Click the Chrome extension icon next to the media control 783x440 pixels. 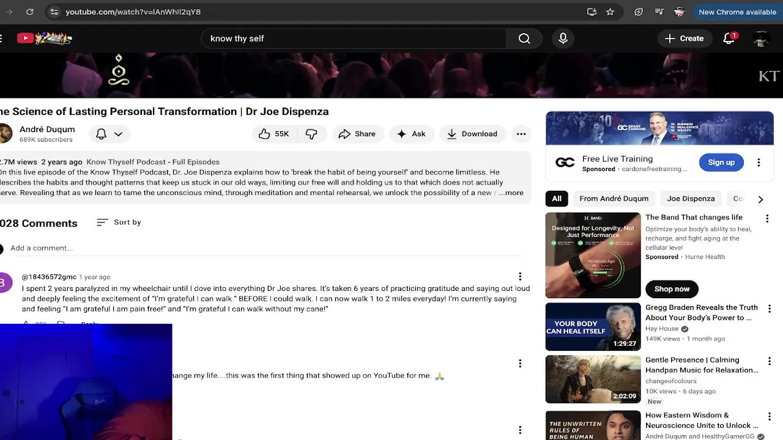tap(639, 12)
